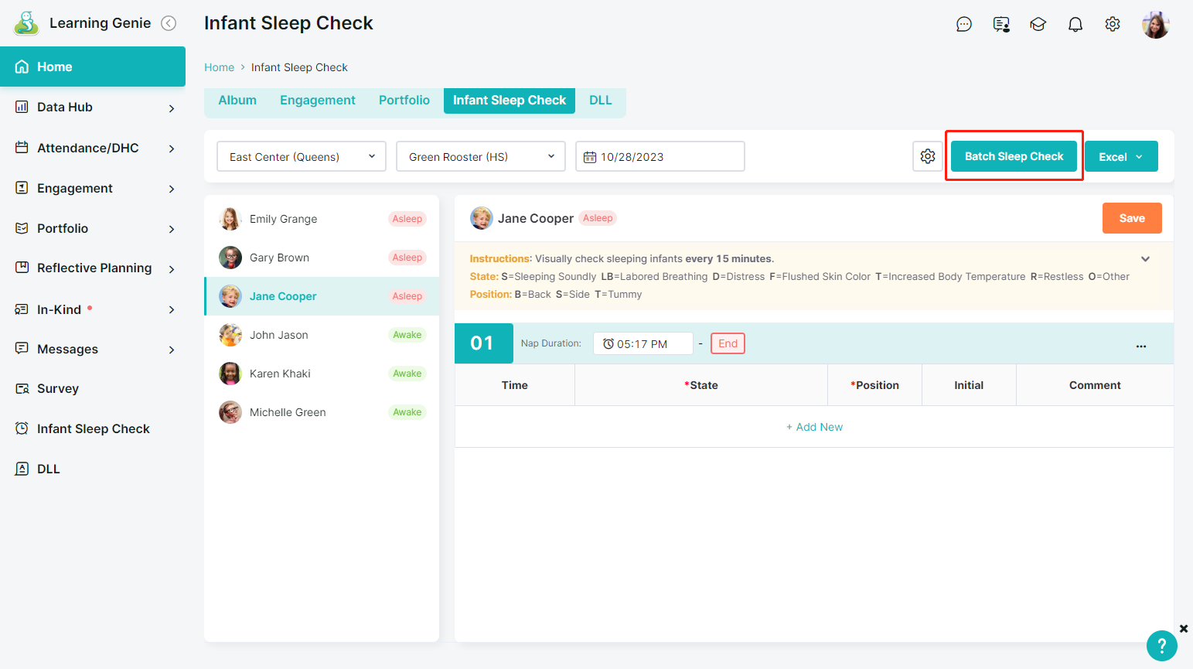Open the chat messages icon in header
The image size is (1193, 669).
963,25
